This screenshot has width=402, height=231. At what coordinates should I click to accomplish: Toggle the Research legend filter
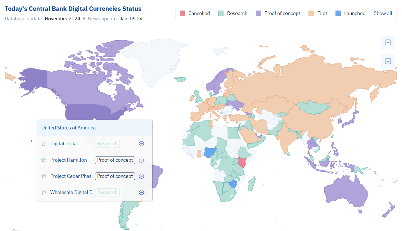[233, 13]
